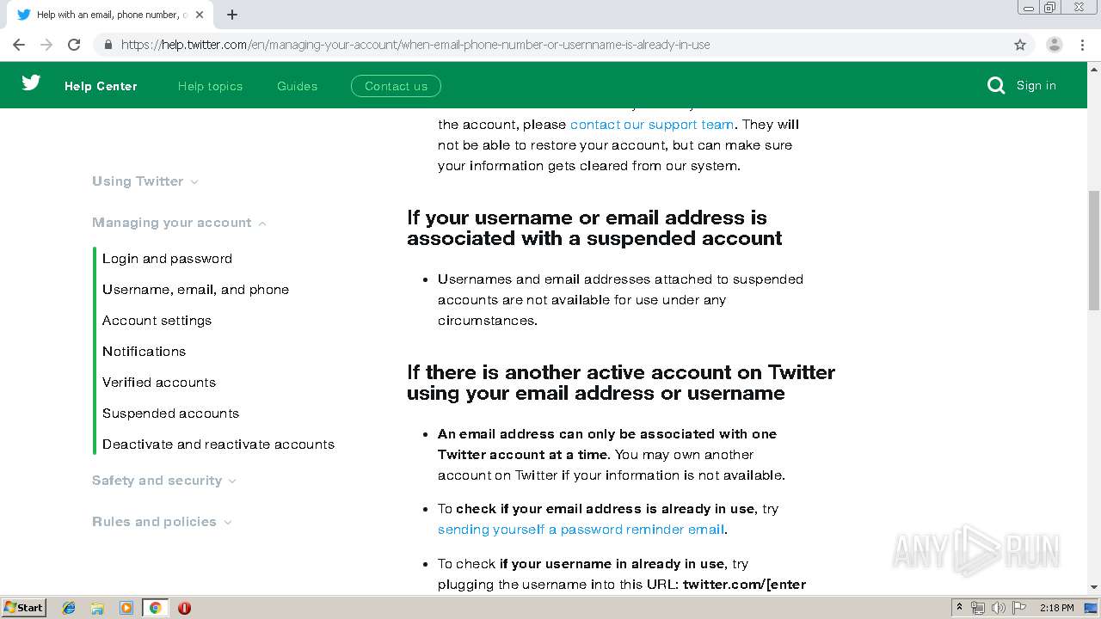
Task: Open Suspended accounts topic
Action: 170,414
